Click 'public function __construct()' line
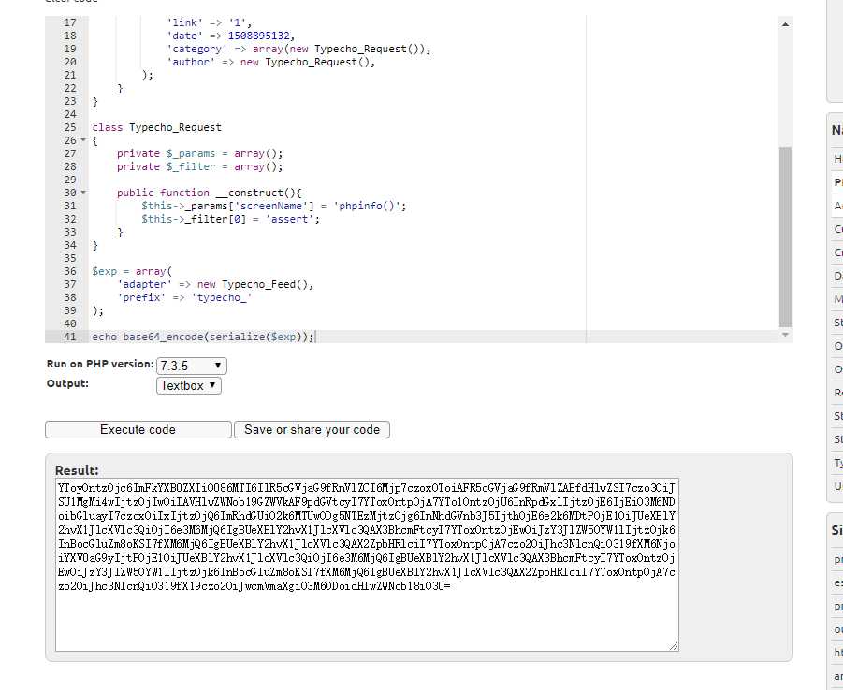The height and width of the screenshot is (690, 843). tap(210, 193)
